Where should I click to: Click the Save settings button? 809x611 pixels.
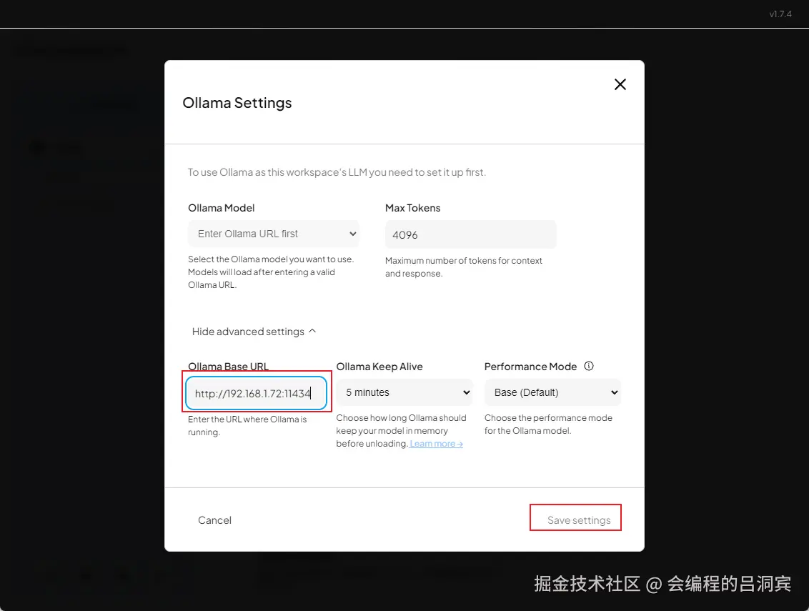click(x=579, y=520)
